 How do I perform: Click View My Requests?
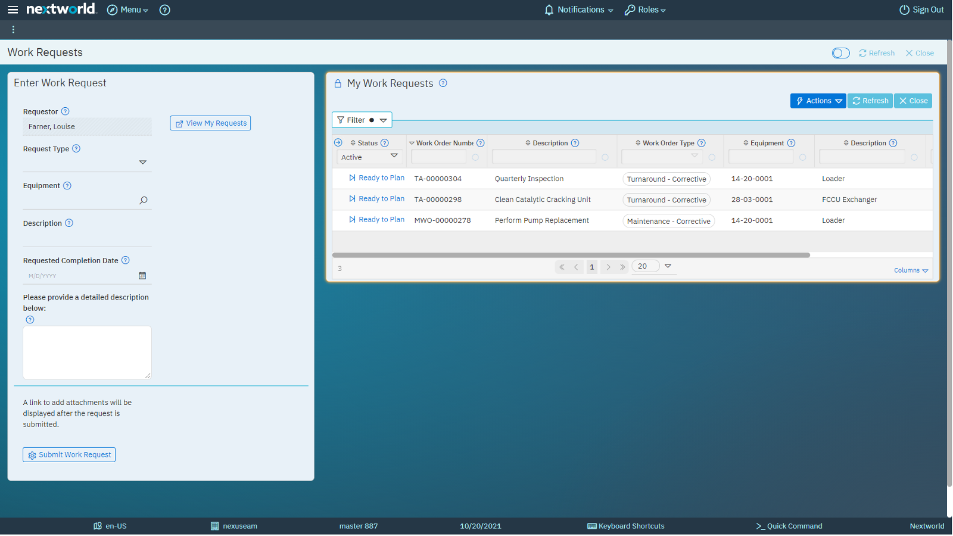pos(210,123)
